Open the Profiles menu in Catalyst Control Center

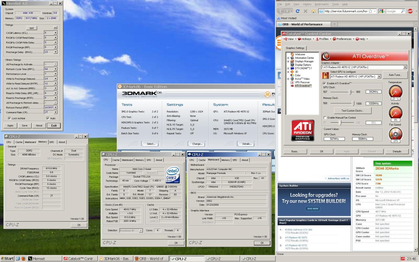(x=323, y=39)
